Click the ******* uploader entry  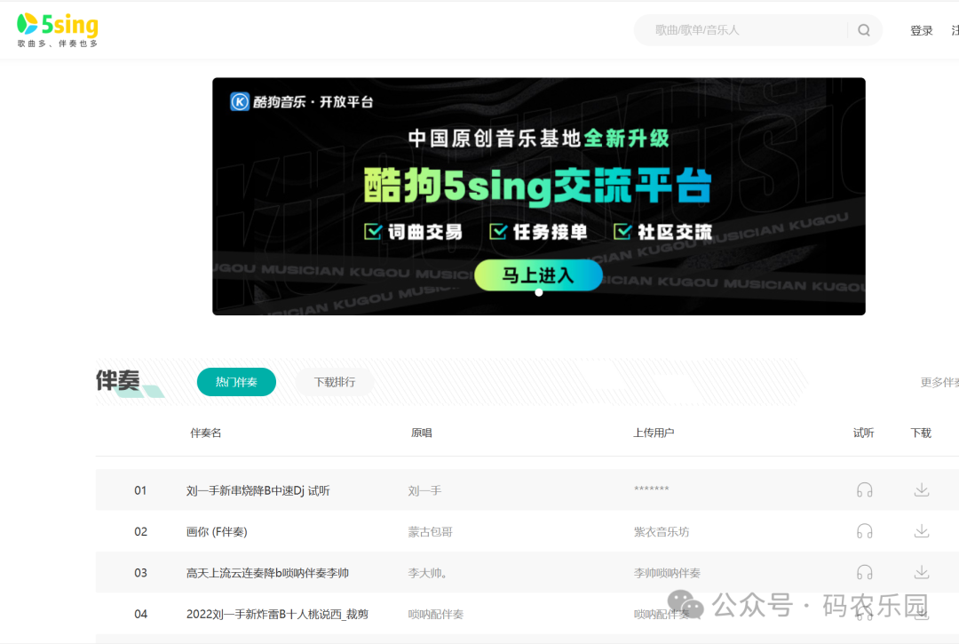[652, 489]
